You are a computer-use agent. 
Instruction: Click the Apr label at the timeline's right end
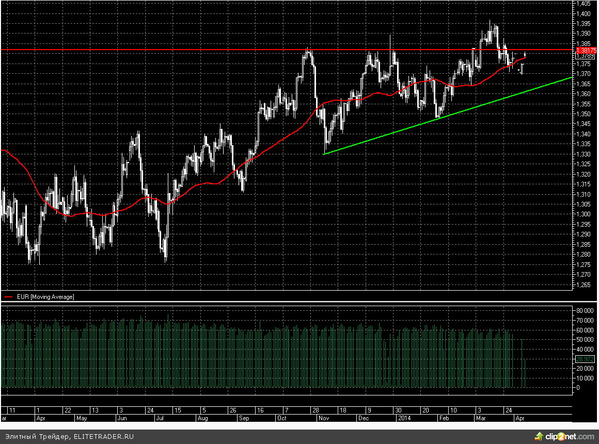pos(519,418)
